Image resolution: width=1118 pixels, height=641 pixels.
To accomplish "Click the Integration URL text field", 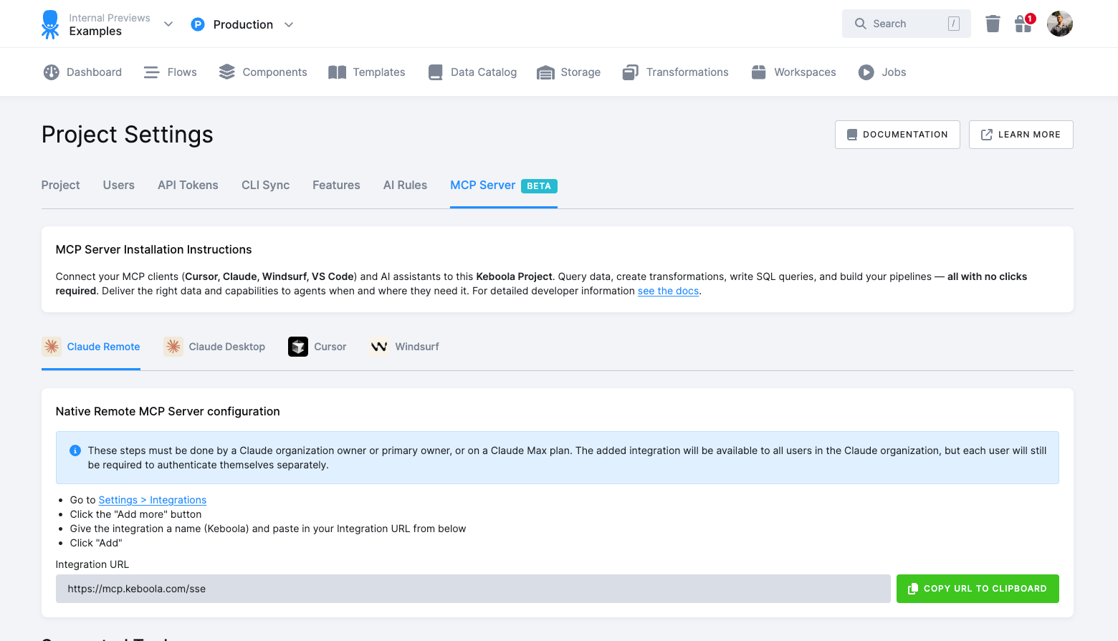I will click(473, 589).
